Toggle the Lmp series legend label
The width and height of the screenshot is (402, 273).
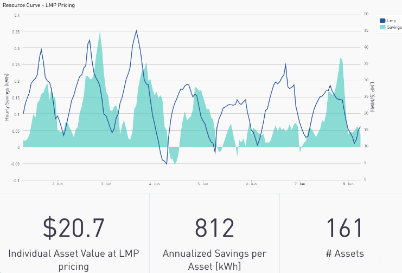[x=391, y=20]
